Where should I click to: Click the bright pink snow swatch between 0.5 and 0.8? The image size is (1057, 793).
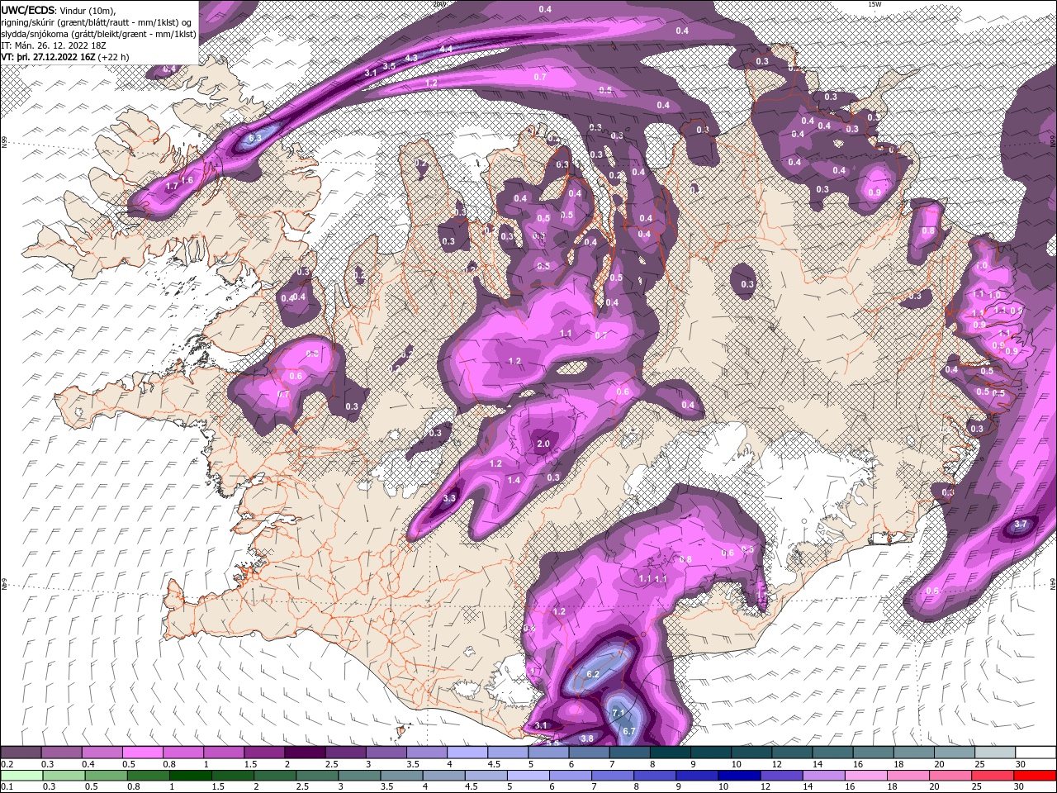pos(142,753)
